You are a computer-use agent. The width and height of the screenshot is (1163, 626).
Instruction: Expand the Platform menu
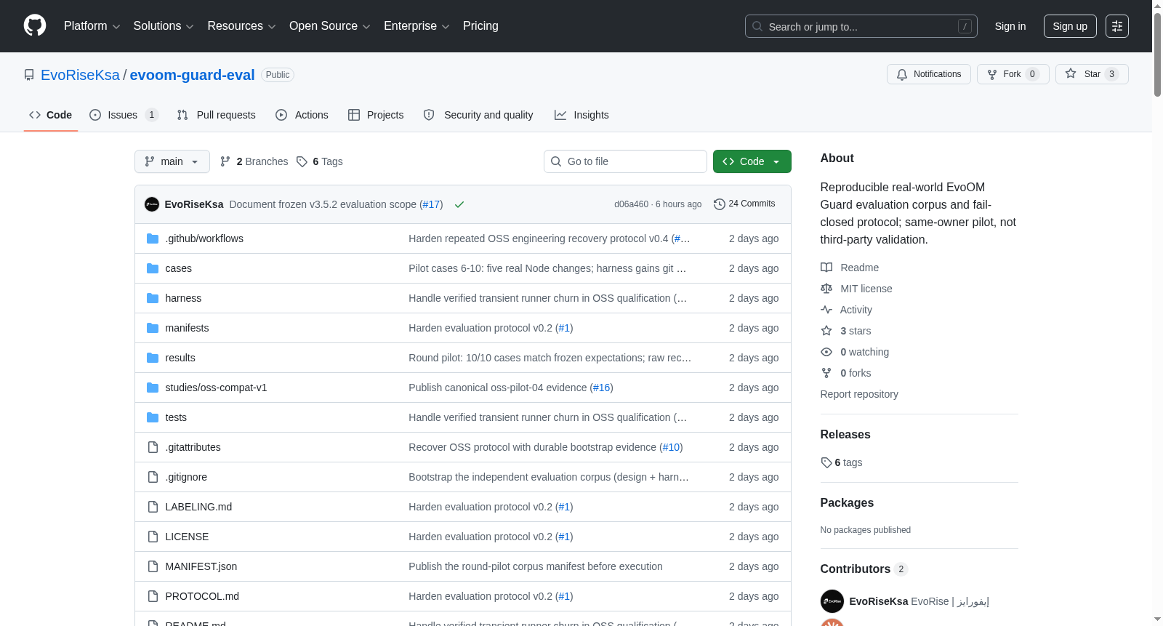(x=92, y=26)
